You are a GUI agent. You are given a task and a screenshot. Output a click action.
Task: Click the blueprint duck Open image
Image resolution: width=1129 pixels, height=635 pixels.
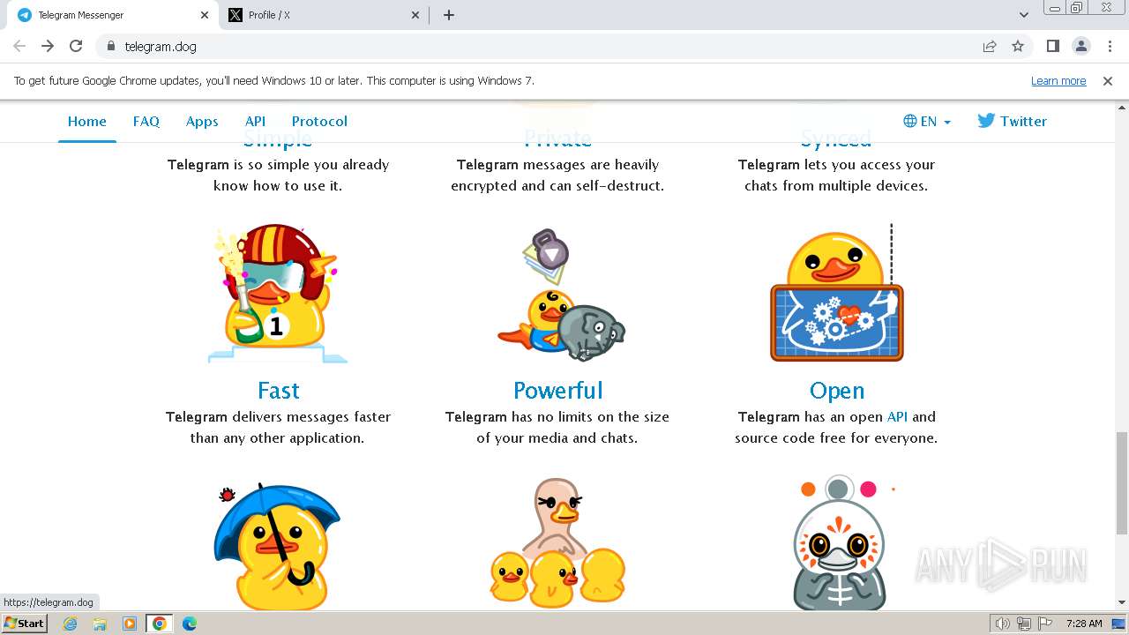(837, 294)
